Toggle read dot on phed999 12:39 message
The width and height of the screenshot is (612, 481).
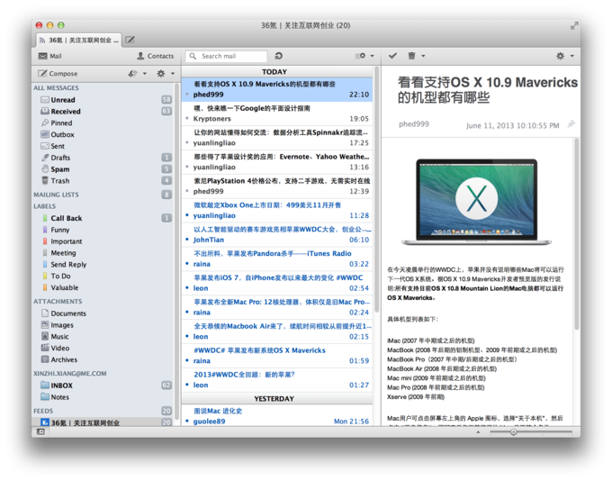click(187, 191)
